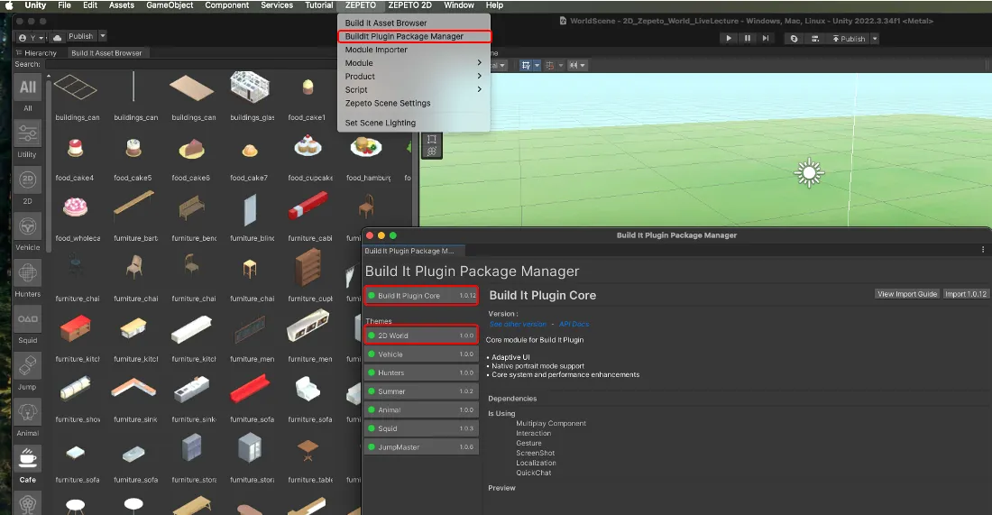Click the asset browser Search field
992x515 pixels.
pos(192,64)
